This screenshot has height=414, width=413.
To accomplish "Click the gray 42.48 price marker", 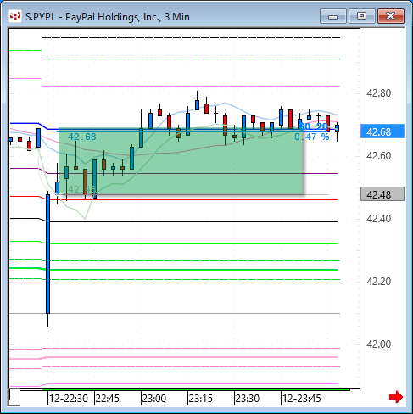I will coord(382,194).
